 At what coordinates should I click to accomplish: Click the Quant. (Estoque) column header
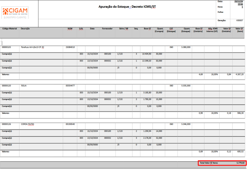point(186,30)
